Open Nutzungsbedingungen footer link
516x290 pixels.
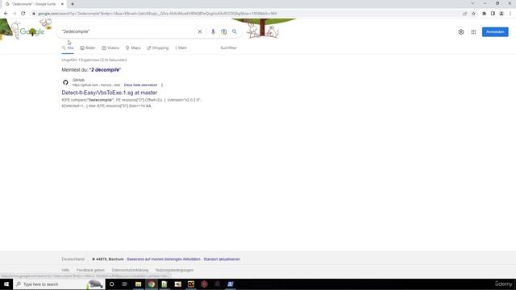[x=174, y=271]
